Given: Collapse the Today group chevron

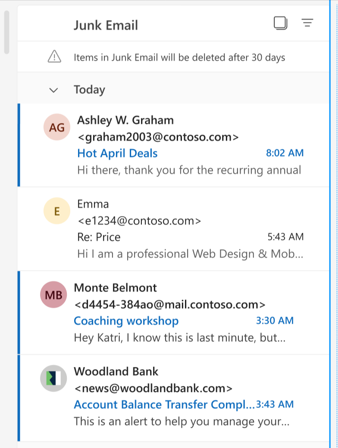Looking at the screenshot, I should (54, 90).
